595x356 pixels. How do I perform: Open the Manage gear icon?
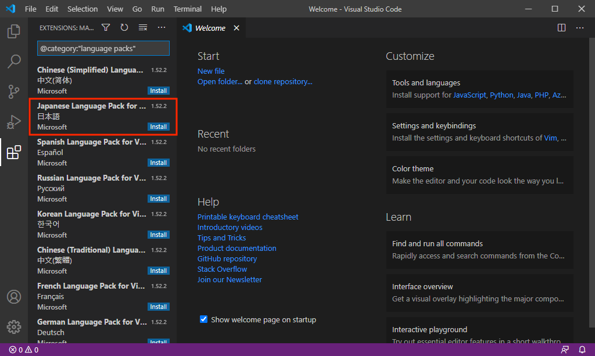pyautogui.click(x=14, y=327)
